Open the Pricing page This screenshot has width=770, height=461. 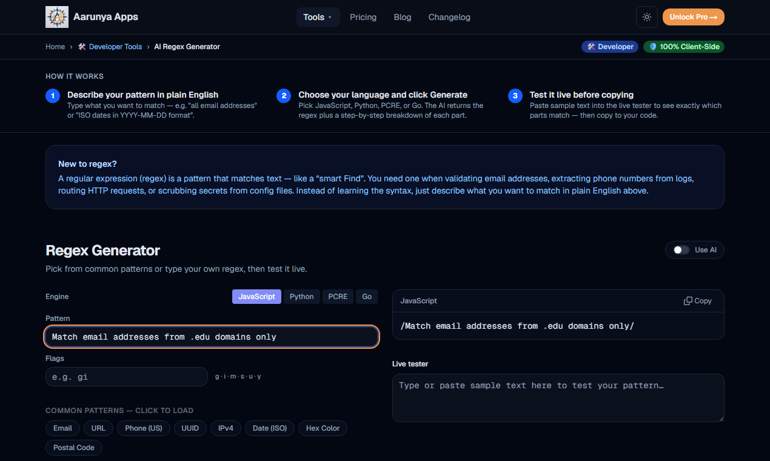click(363, 17)
